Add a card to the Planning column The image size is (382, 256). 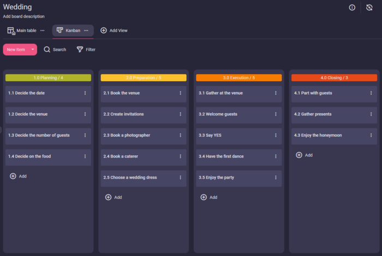click(18, 176)
